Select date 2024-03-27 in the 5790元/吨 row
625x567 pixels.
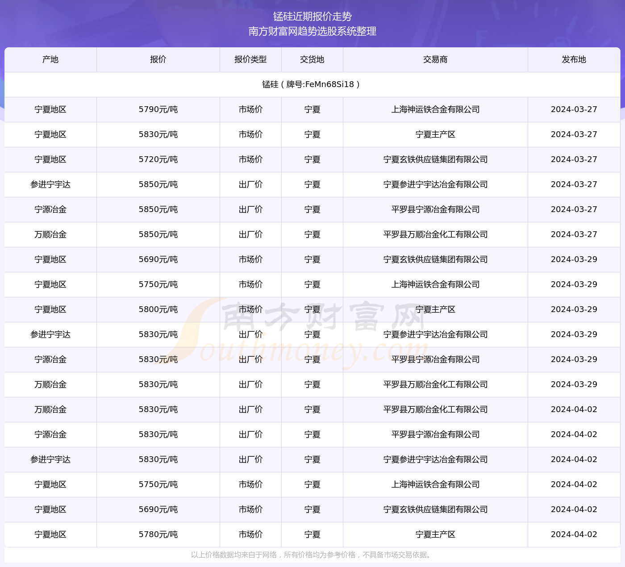(574, 109)
